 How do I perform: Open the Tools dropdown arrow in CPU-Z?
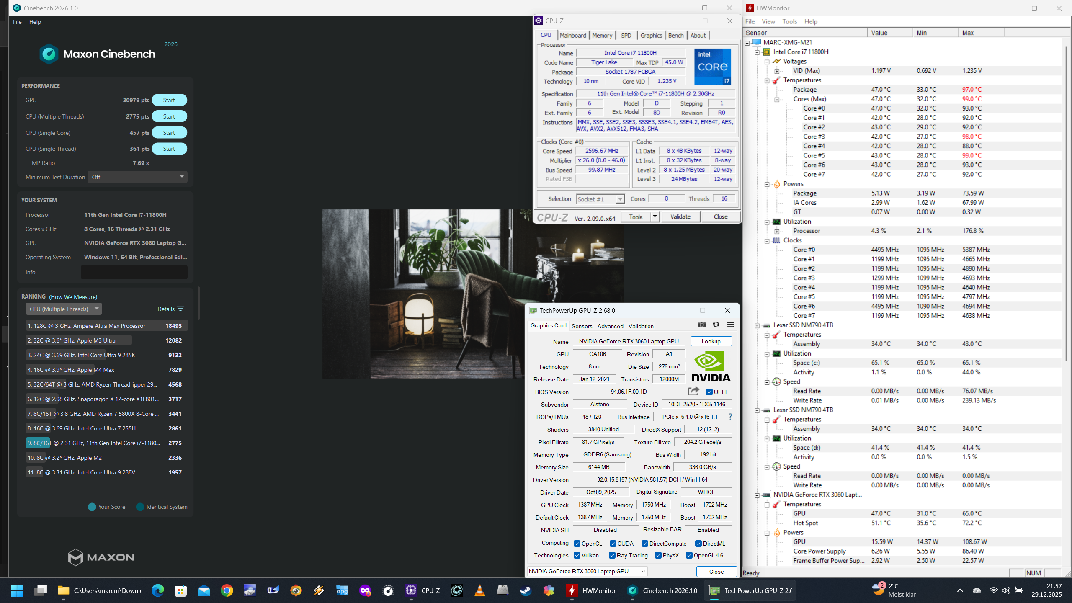click(x=655, y=216)
